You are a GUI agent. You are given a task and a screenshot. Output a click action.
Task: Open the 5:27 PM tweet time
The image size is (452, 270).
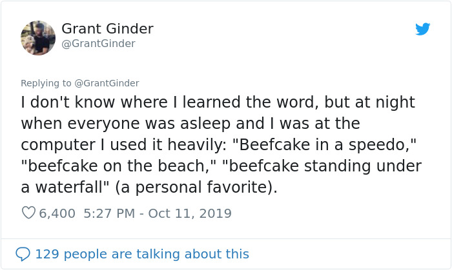pos(109,213)
